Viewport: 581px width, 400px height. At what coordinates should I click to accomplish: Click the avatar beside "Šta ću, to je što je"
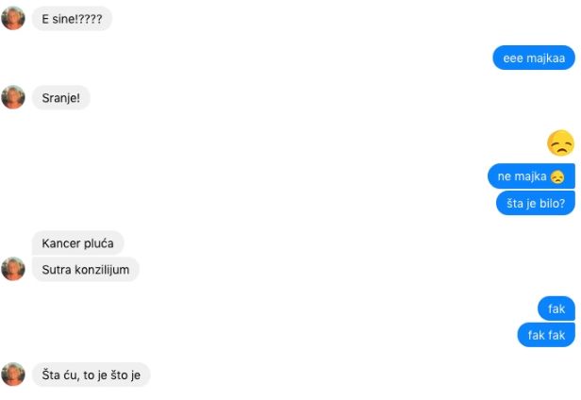[13, 374]
